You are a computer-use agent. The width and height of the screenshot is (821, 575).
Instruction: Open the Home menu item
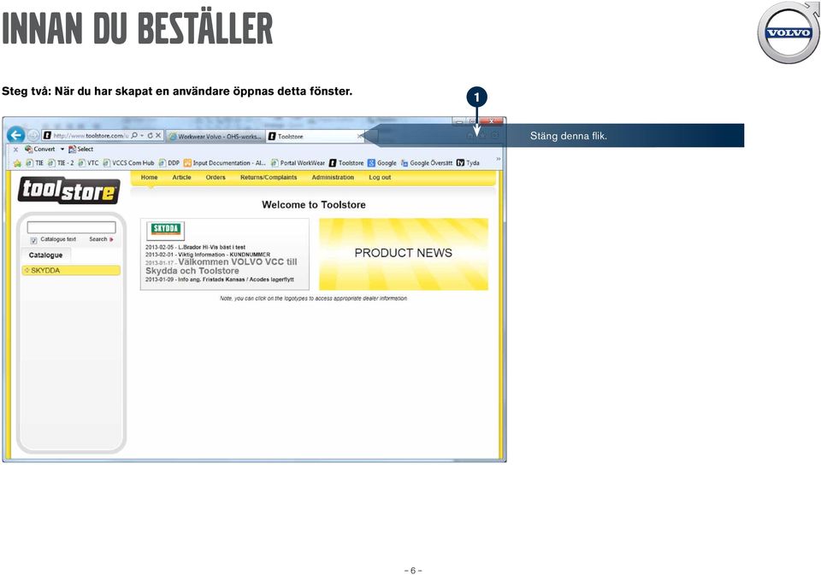click(x=149, y=178)
